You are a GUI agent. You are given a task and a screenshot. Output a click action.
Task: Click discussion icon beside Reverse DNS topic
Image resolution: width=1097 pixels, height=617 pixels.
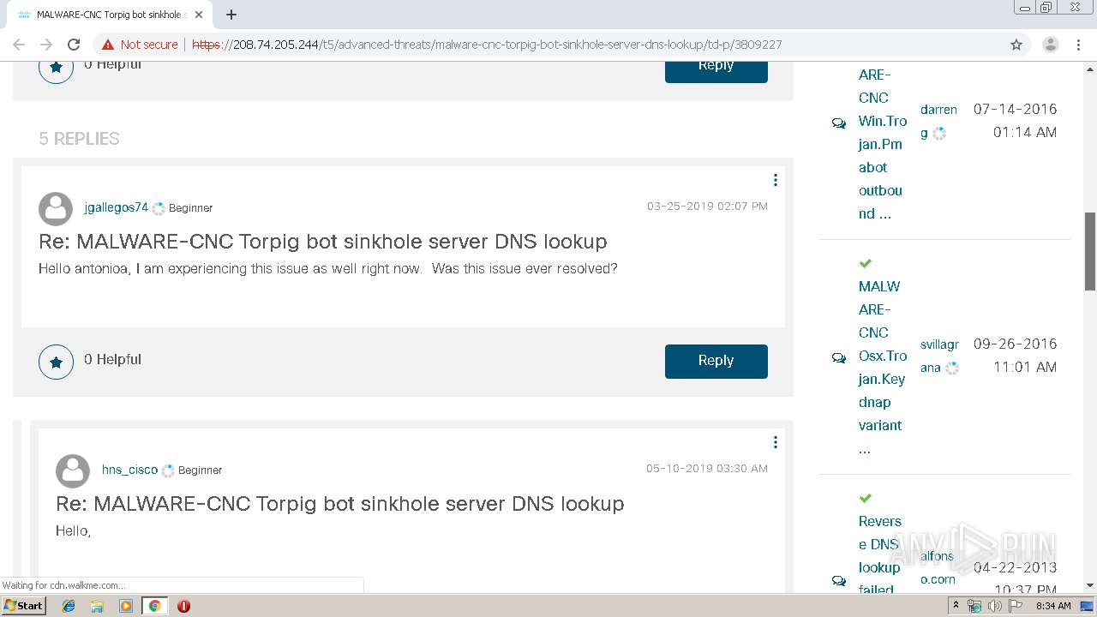[x=838, y=581]
